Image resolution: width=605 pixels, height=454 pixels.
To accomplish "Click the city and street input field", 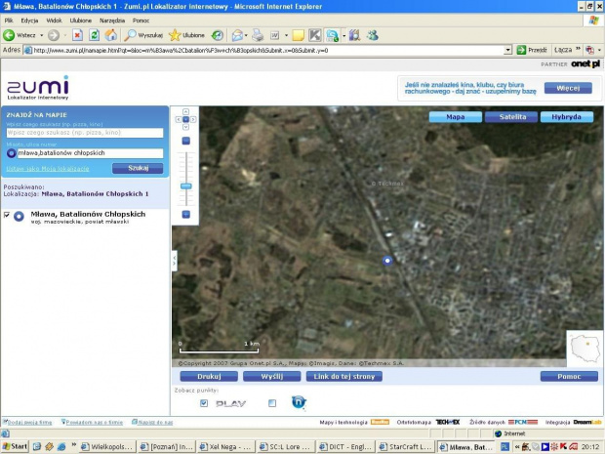I will [91, 153].
